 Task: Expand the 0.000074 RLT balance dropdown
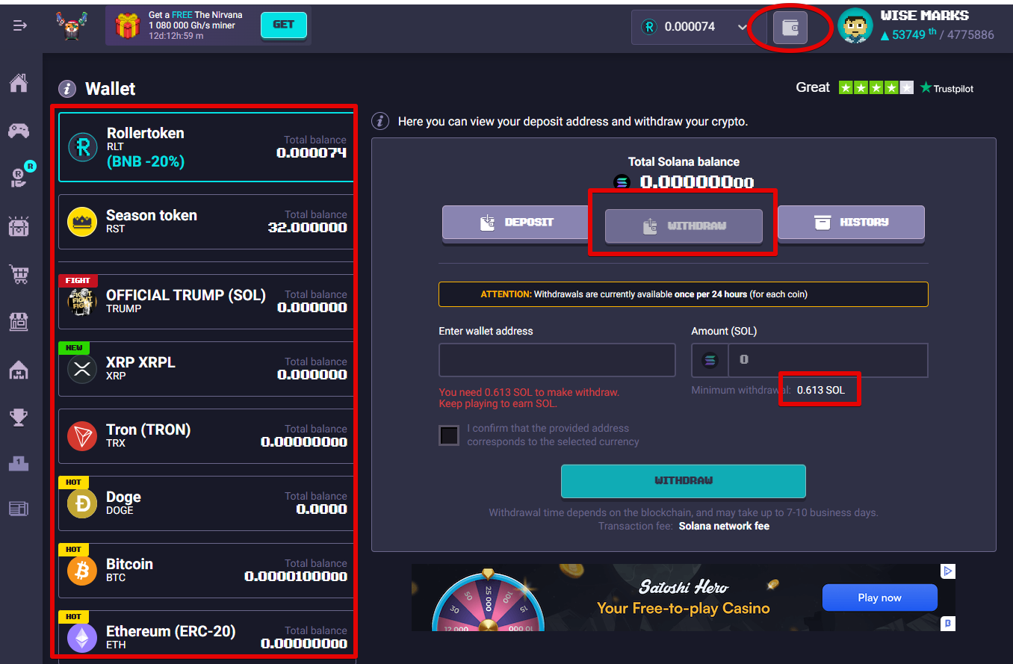click(x=742, y=27)
